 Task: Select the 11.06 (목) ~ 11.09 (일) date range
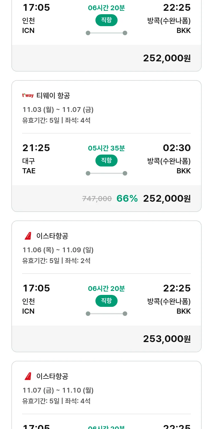58,250
